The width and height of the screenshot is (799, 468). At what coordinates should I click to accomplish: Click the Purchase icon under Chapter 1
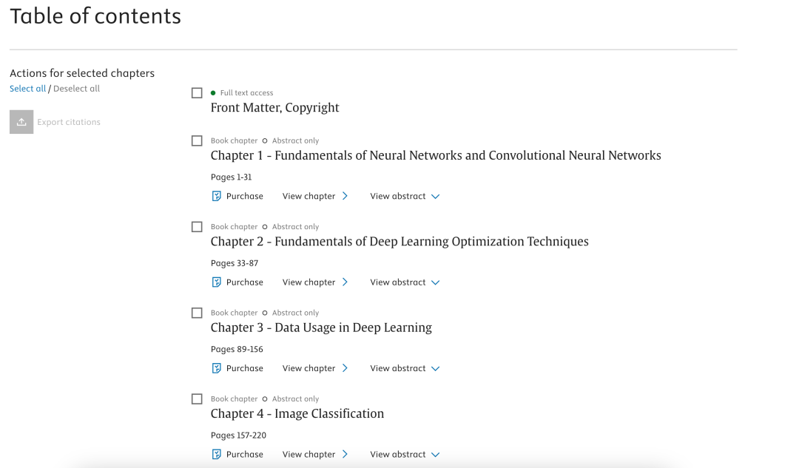point(217,196)
